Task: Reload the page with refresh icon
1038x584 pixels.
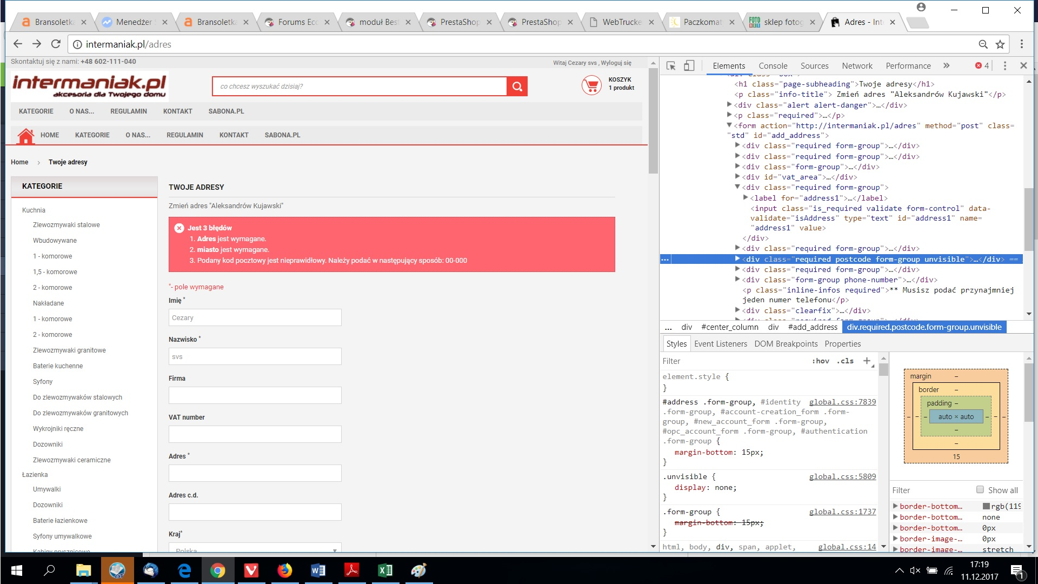Action: 56,44
